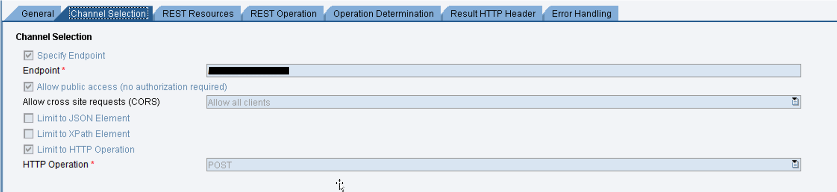
Task: Open the CORS Allow all clients dropdown
Action: click(x=503, y=102)
